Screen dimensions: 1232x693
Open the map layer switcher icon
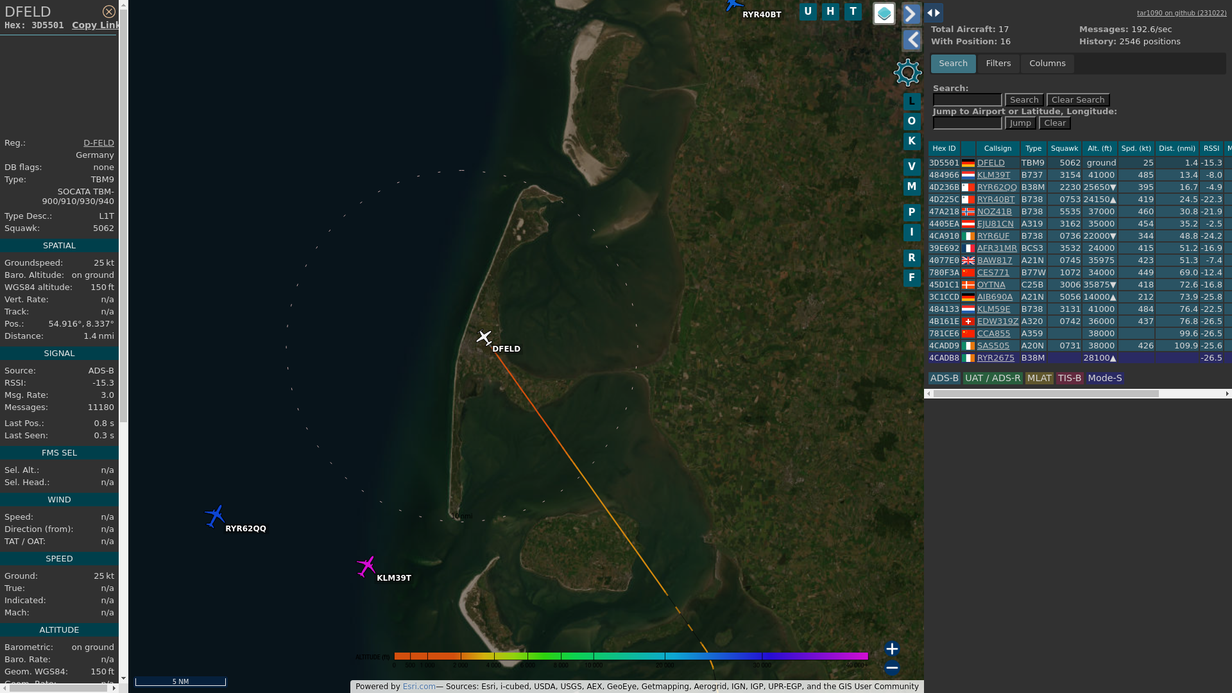click(x=884, y=13)
